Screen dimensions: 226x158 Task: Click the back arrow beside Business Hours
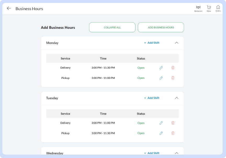pyautogui.click(x=9, y=8)
